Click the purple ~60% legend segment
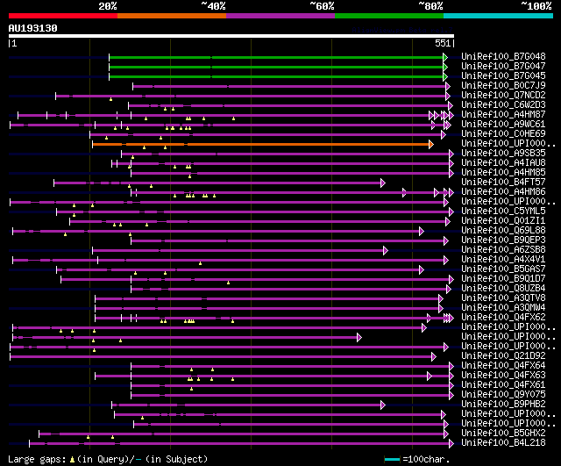561x466 pixels. [280, 16]
